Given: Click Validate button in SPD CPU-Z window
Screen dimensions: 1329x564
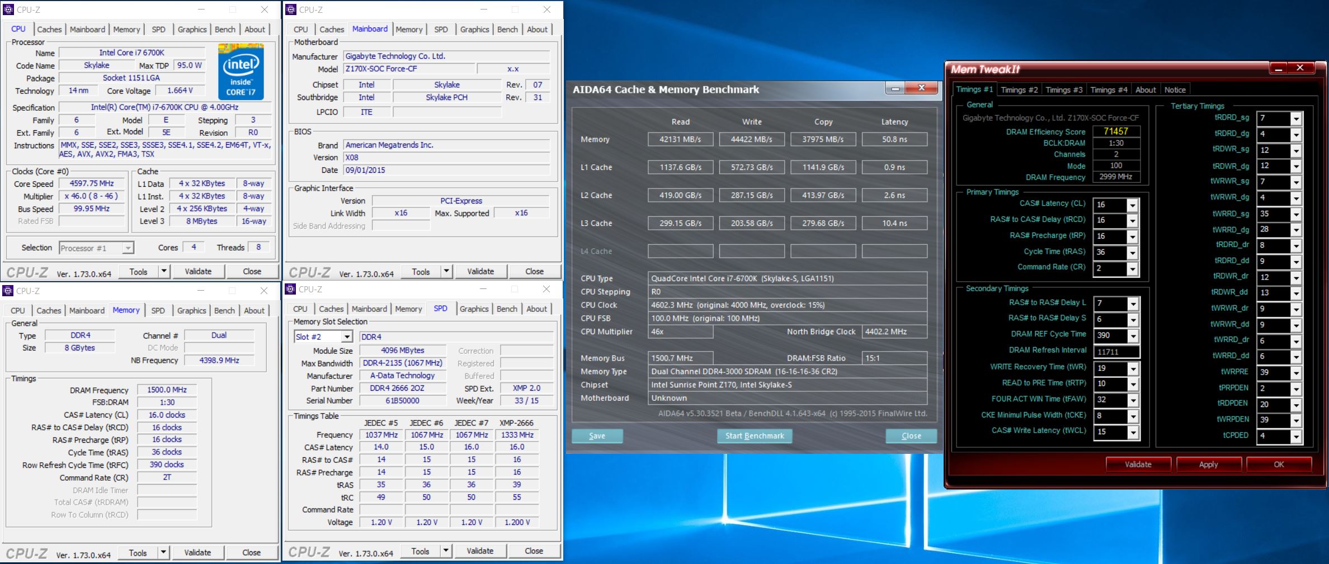Looking at the screenshot, I should click(x=480, y=551).
